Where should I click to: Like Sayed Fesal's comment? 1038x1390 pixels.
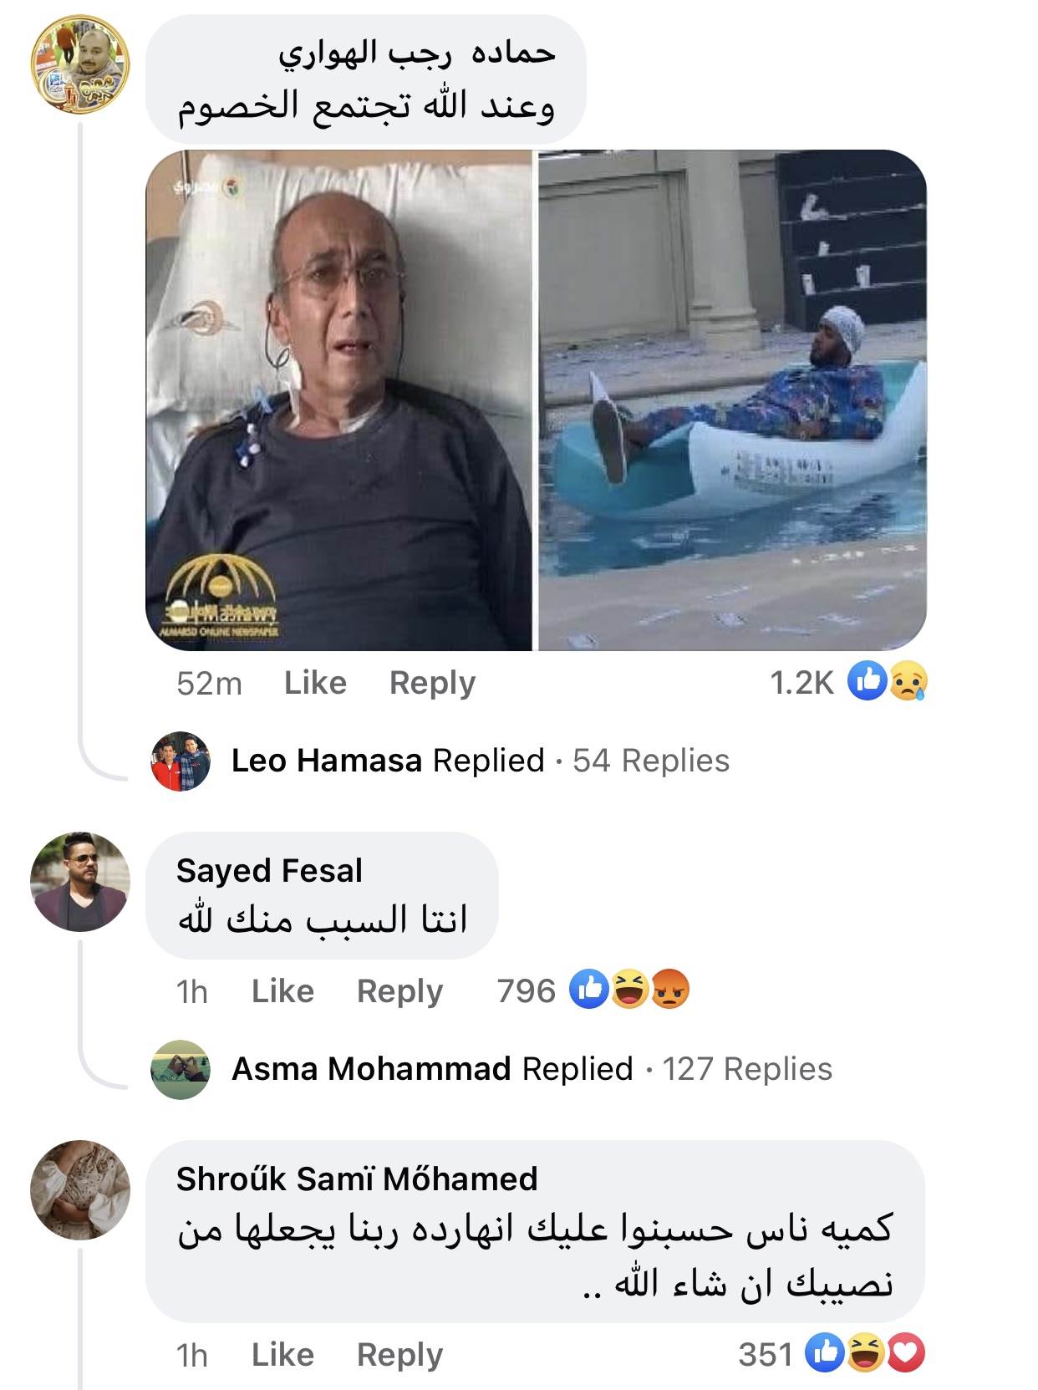282,991
